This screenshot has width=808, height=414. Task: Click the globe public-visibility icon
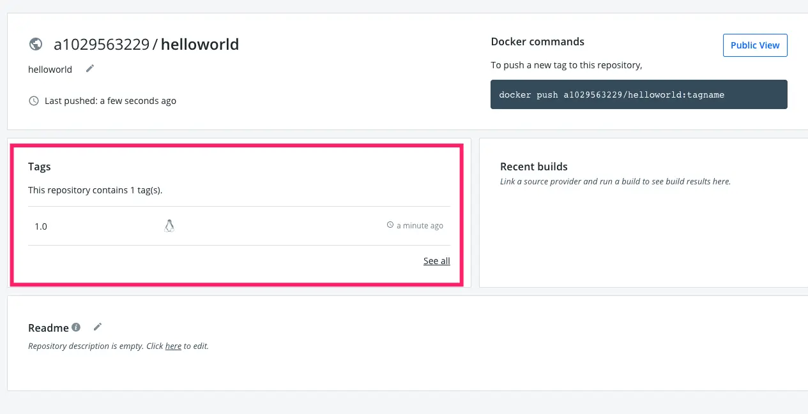coord(36,44)
